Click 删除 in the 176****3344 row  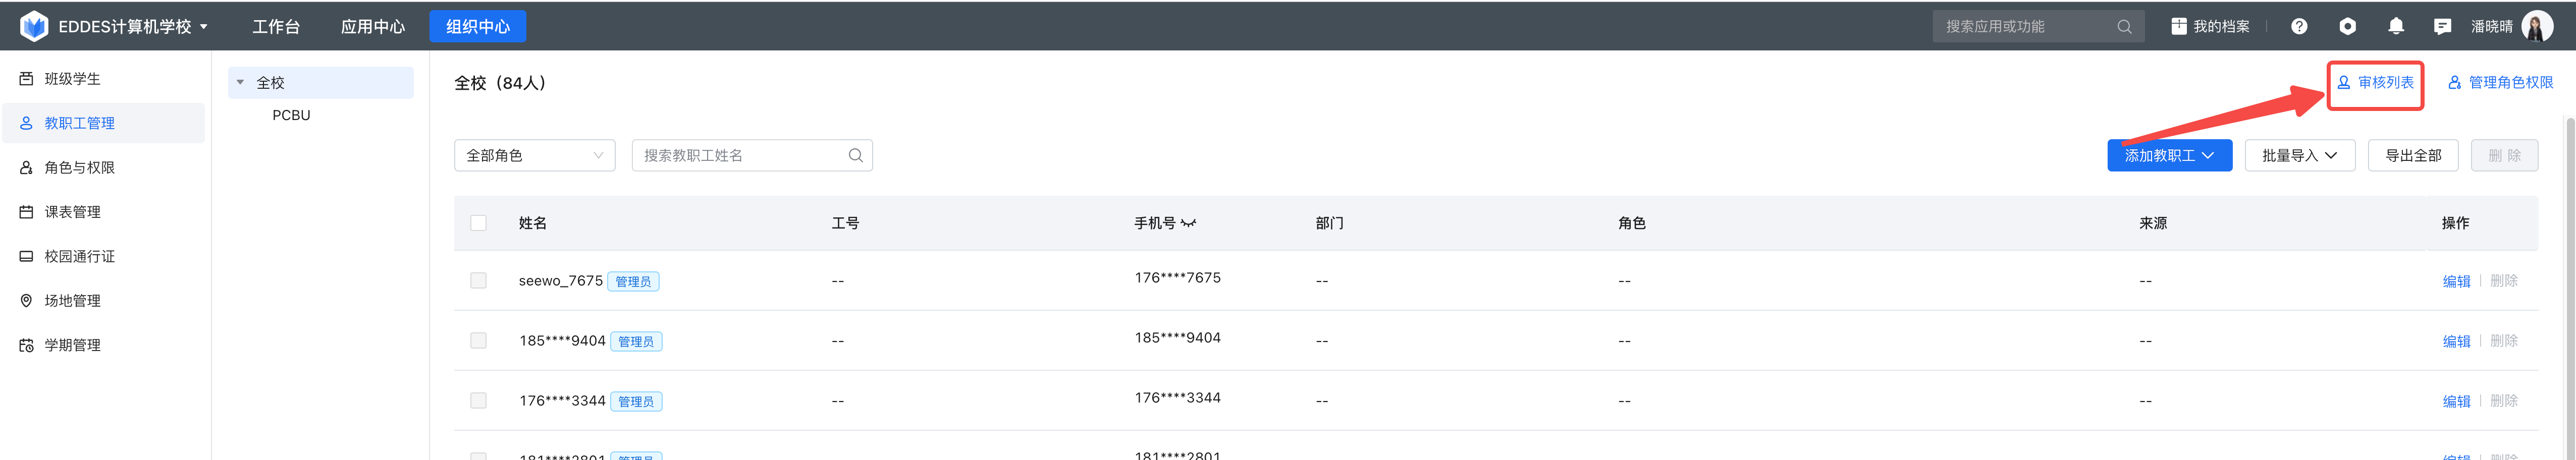coord(2503,401)
